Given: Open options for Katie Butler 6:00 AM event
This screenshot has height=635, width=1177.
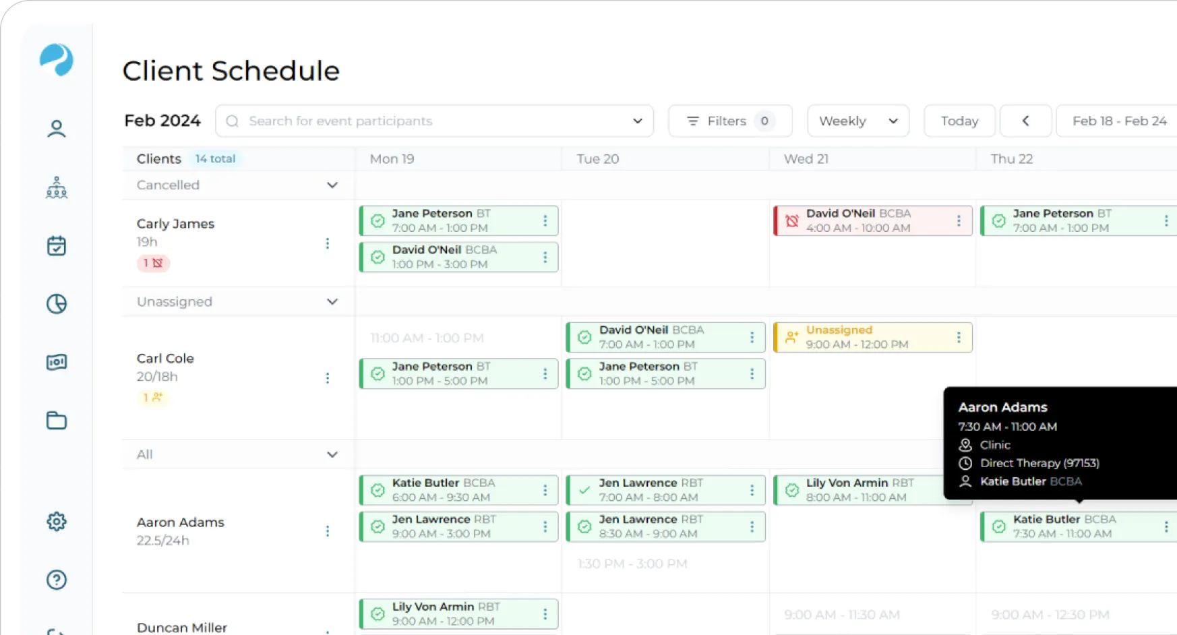Looking at the screenshot, I should pyautogui.click(x=545, y=490).
